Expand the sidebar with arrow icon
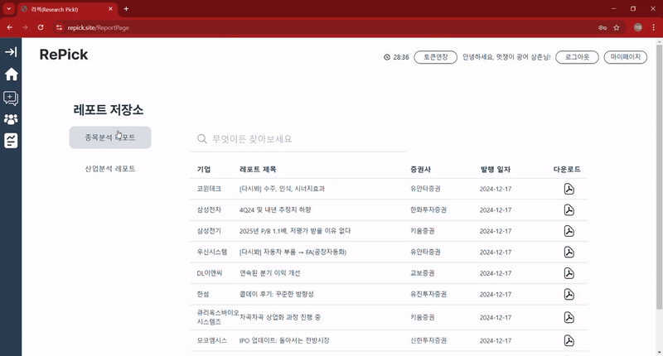The width and height of the screenshot is (663, 356). point(11,52)
